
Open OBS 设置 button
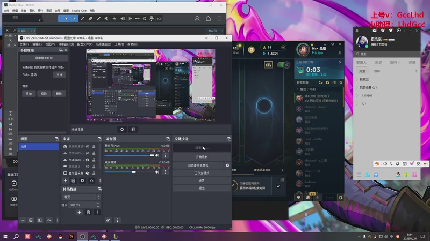(x=202, y=180)
